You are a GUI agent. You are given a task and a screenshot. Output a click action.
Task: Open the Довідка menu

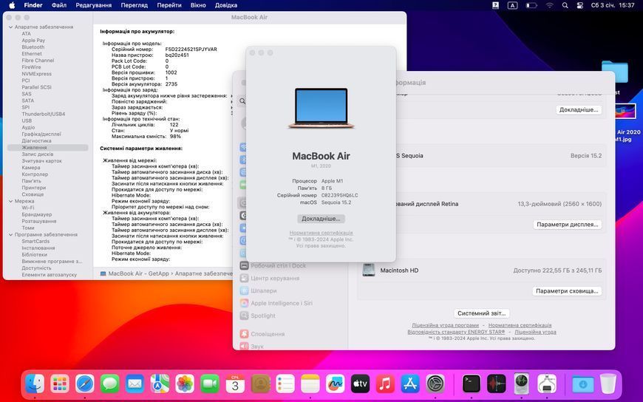click(226, 5)
